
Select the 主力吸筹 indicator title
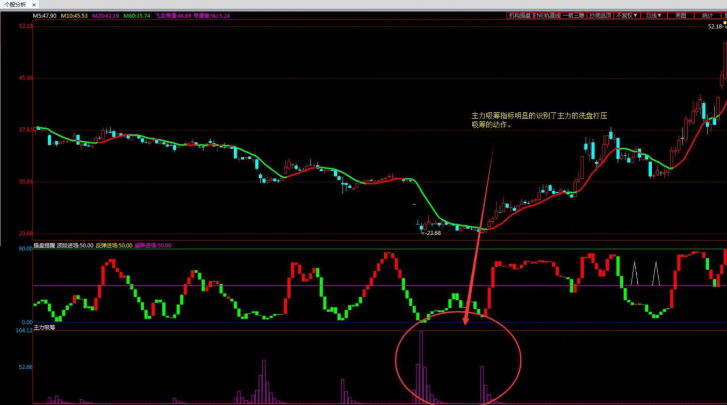pos(44,327)
